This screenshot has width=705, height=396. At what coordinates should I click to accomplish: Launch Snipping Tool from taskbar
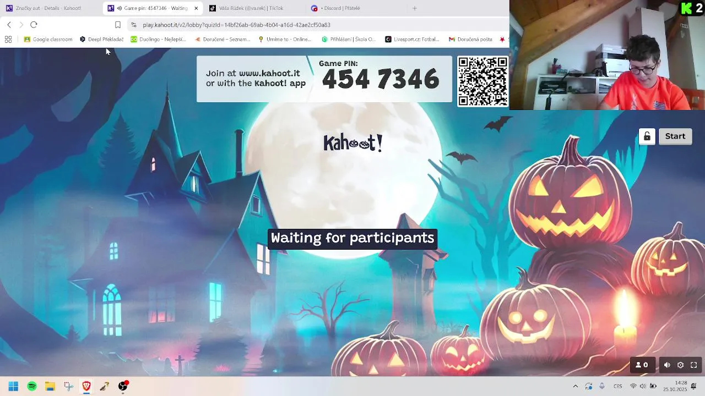click(68, 386)
